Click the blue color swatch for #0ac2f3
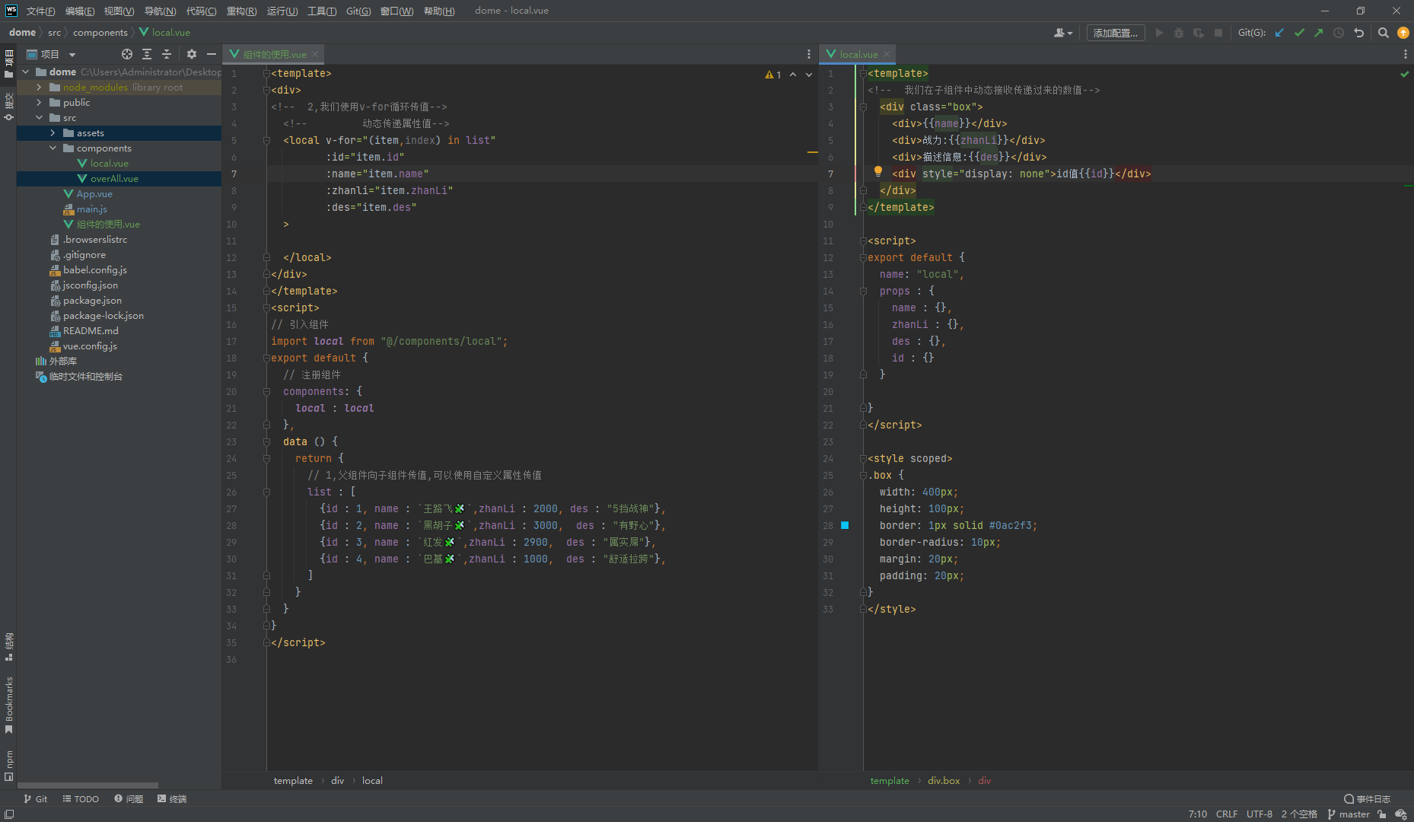Screen dimensions: 1414x822 [x=845, y=526]
